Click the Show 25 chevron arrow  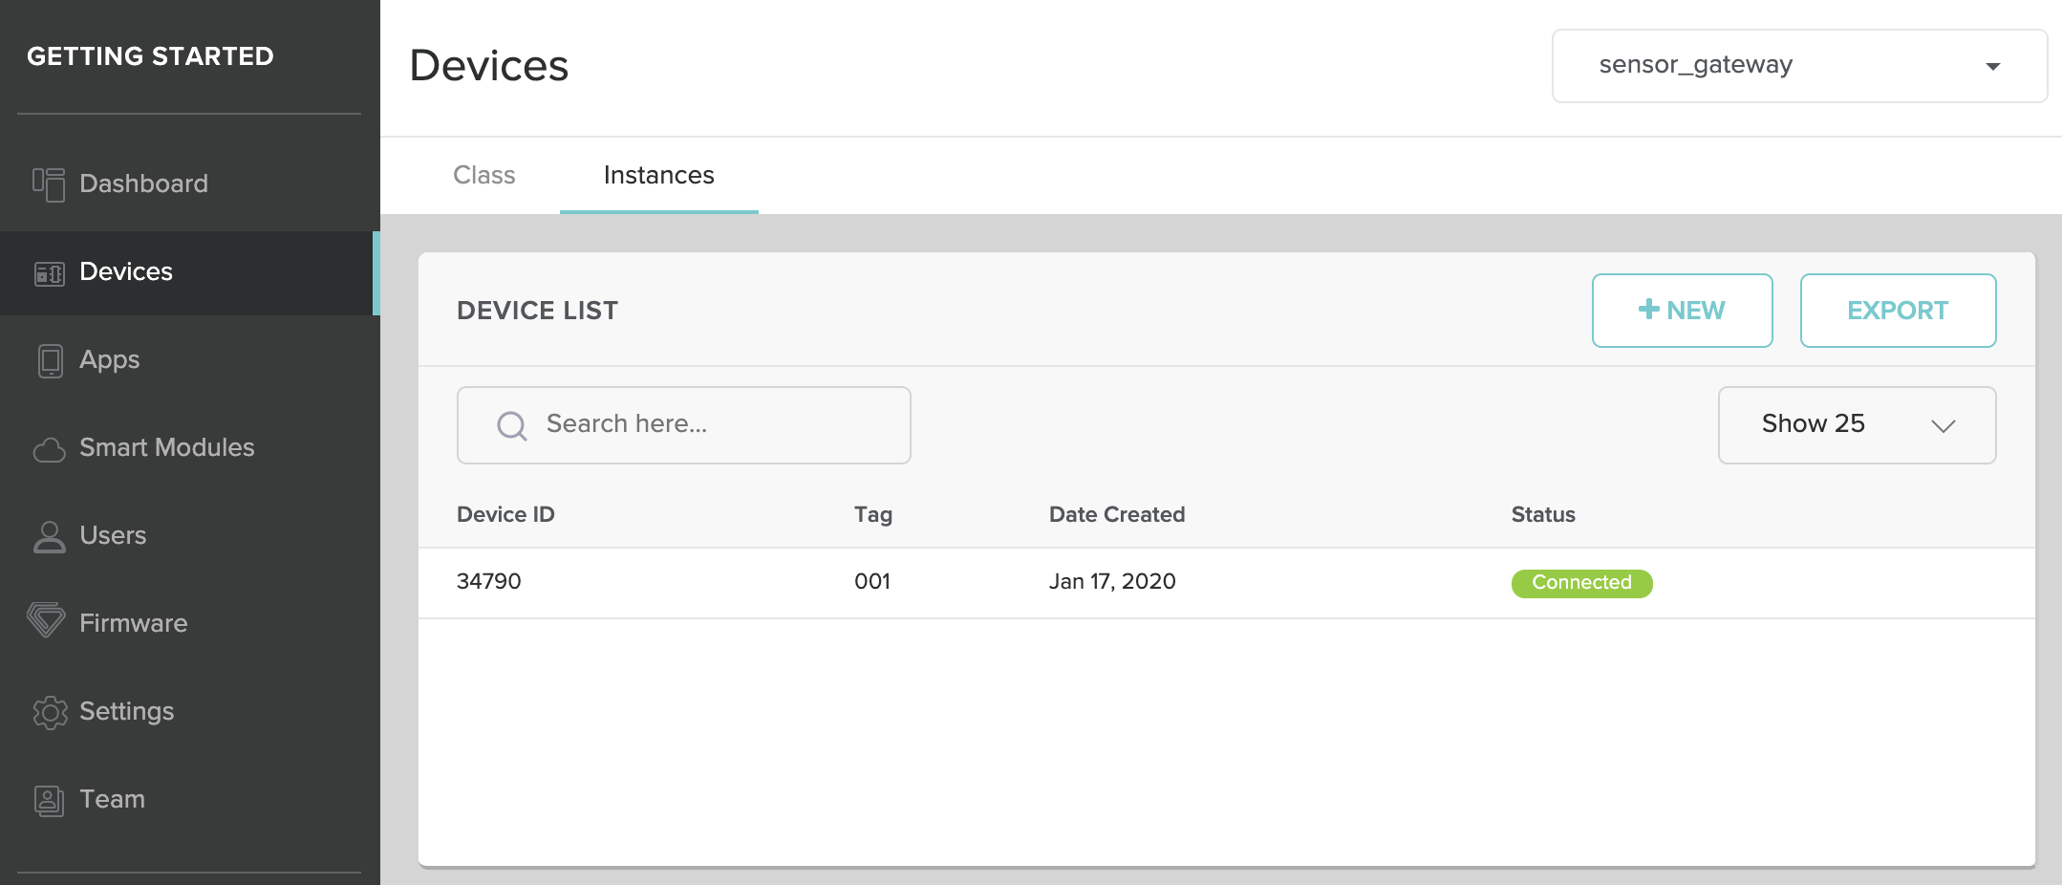(1943, 425)
